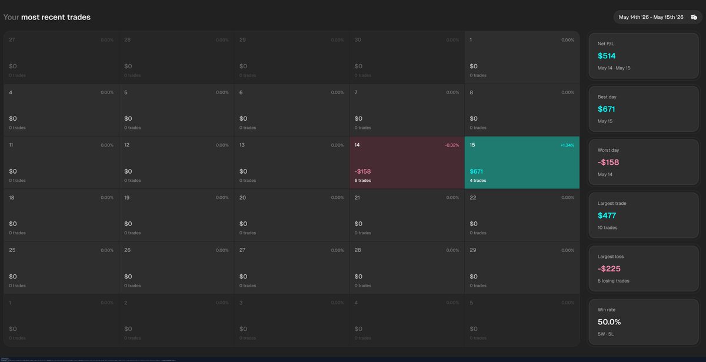This screenshot has height=362, width=706.
Task: Click the "Your most recent trades" heading
Action: [x=47, y=18]
